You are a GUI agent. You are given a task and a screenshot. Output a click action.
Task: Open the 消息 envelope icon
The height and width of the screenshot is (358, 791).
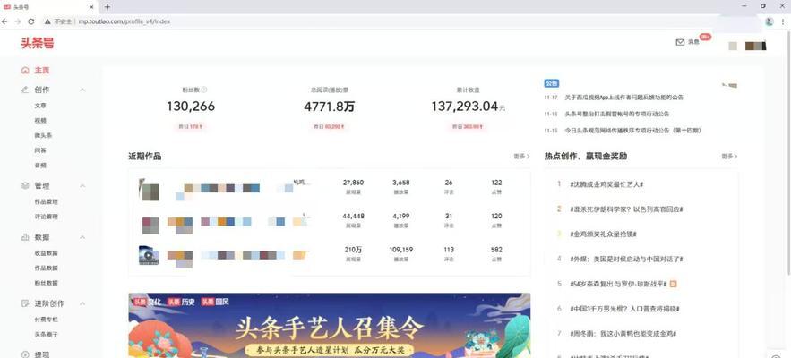[x=680, y=42]
